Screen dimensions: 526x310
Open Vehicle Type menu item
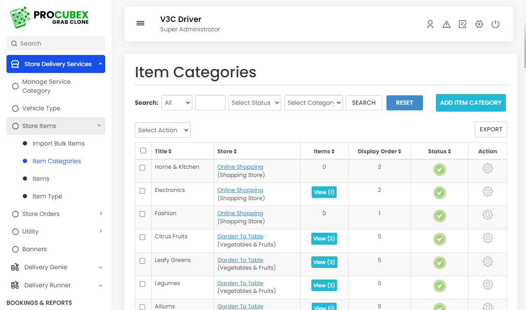(x=56, y=108)
